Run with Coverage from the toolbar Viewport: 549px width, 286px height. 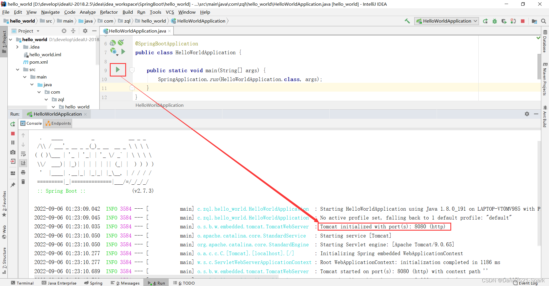click(504, 21)
